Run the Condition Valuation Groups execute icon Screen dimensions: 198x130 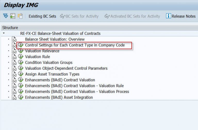(21, 63)
